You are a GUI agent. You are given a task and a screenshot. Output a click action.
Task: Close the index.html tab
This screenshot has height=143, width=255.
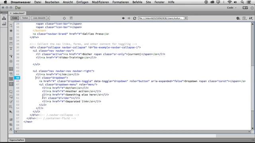click(x=11, y=13)
